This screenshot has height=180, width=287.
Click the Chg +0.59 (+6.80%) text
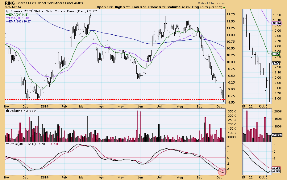coord(207,7)
